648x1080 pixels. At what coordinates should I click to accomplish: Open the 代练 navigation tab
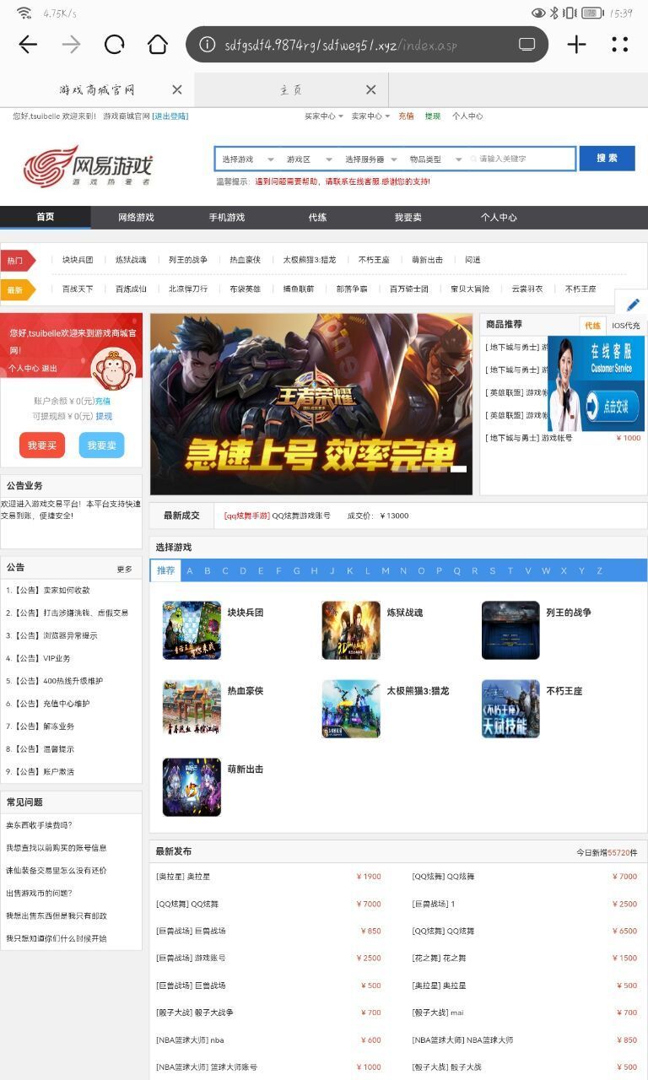(317, 217)
